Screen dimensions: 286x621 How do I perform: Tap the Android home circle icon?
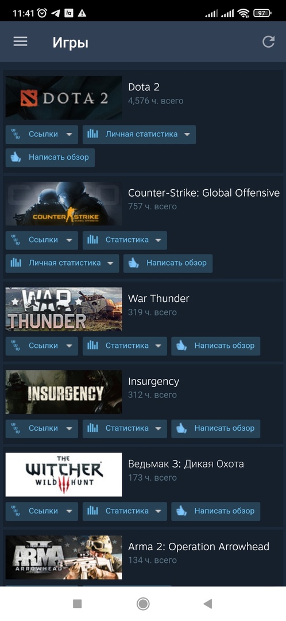[143, 604]
